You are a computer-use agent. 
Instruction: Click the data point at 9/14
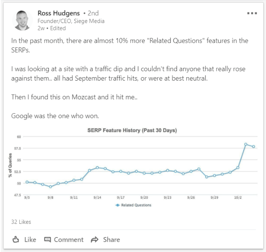click(97, 168)
